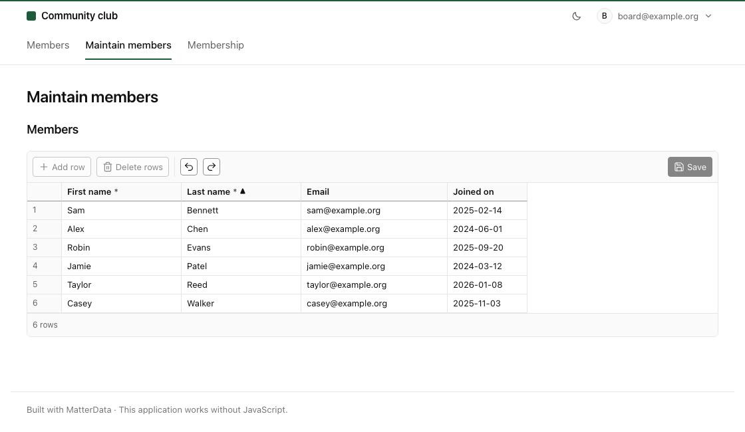Click the Evans last name cell
The width and height of the screenshot is (745, 432).
[x=241, y=247]
